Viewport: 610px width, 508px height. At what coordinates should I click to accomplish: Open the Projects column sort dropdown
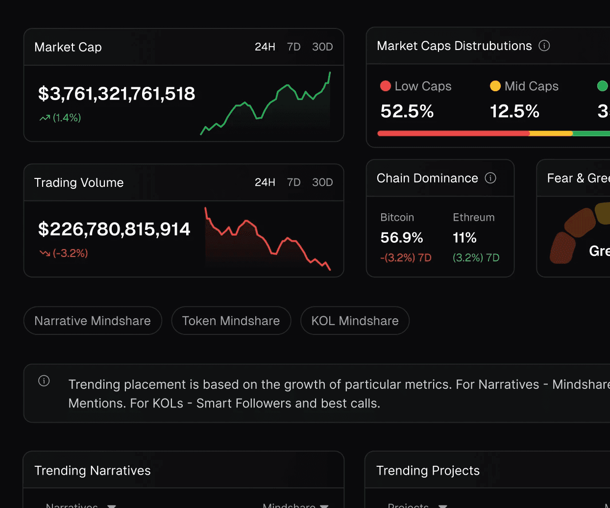443,506
